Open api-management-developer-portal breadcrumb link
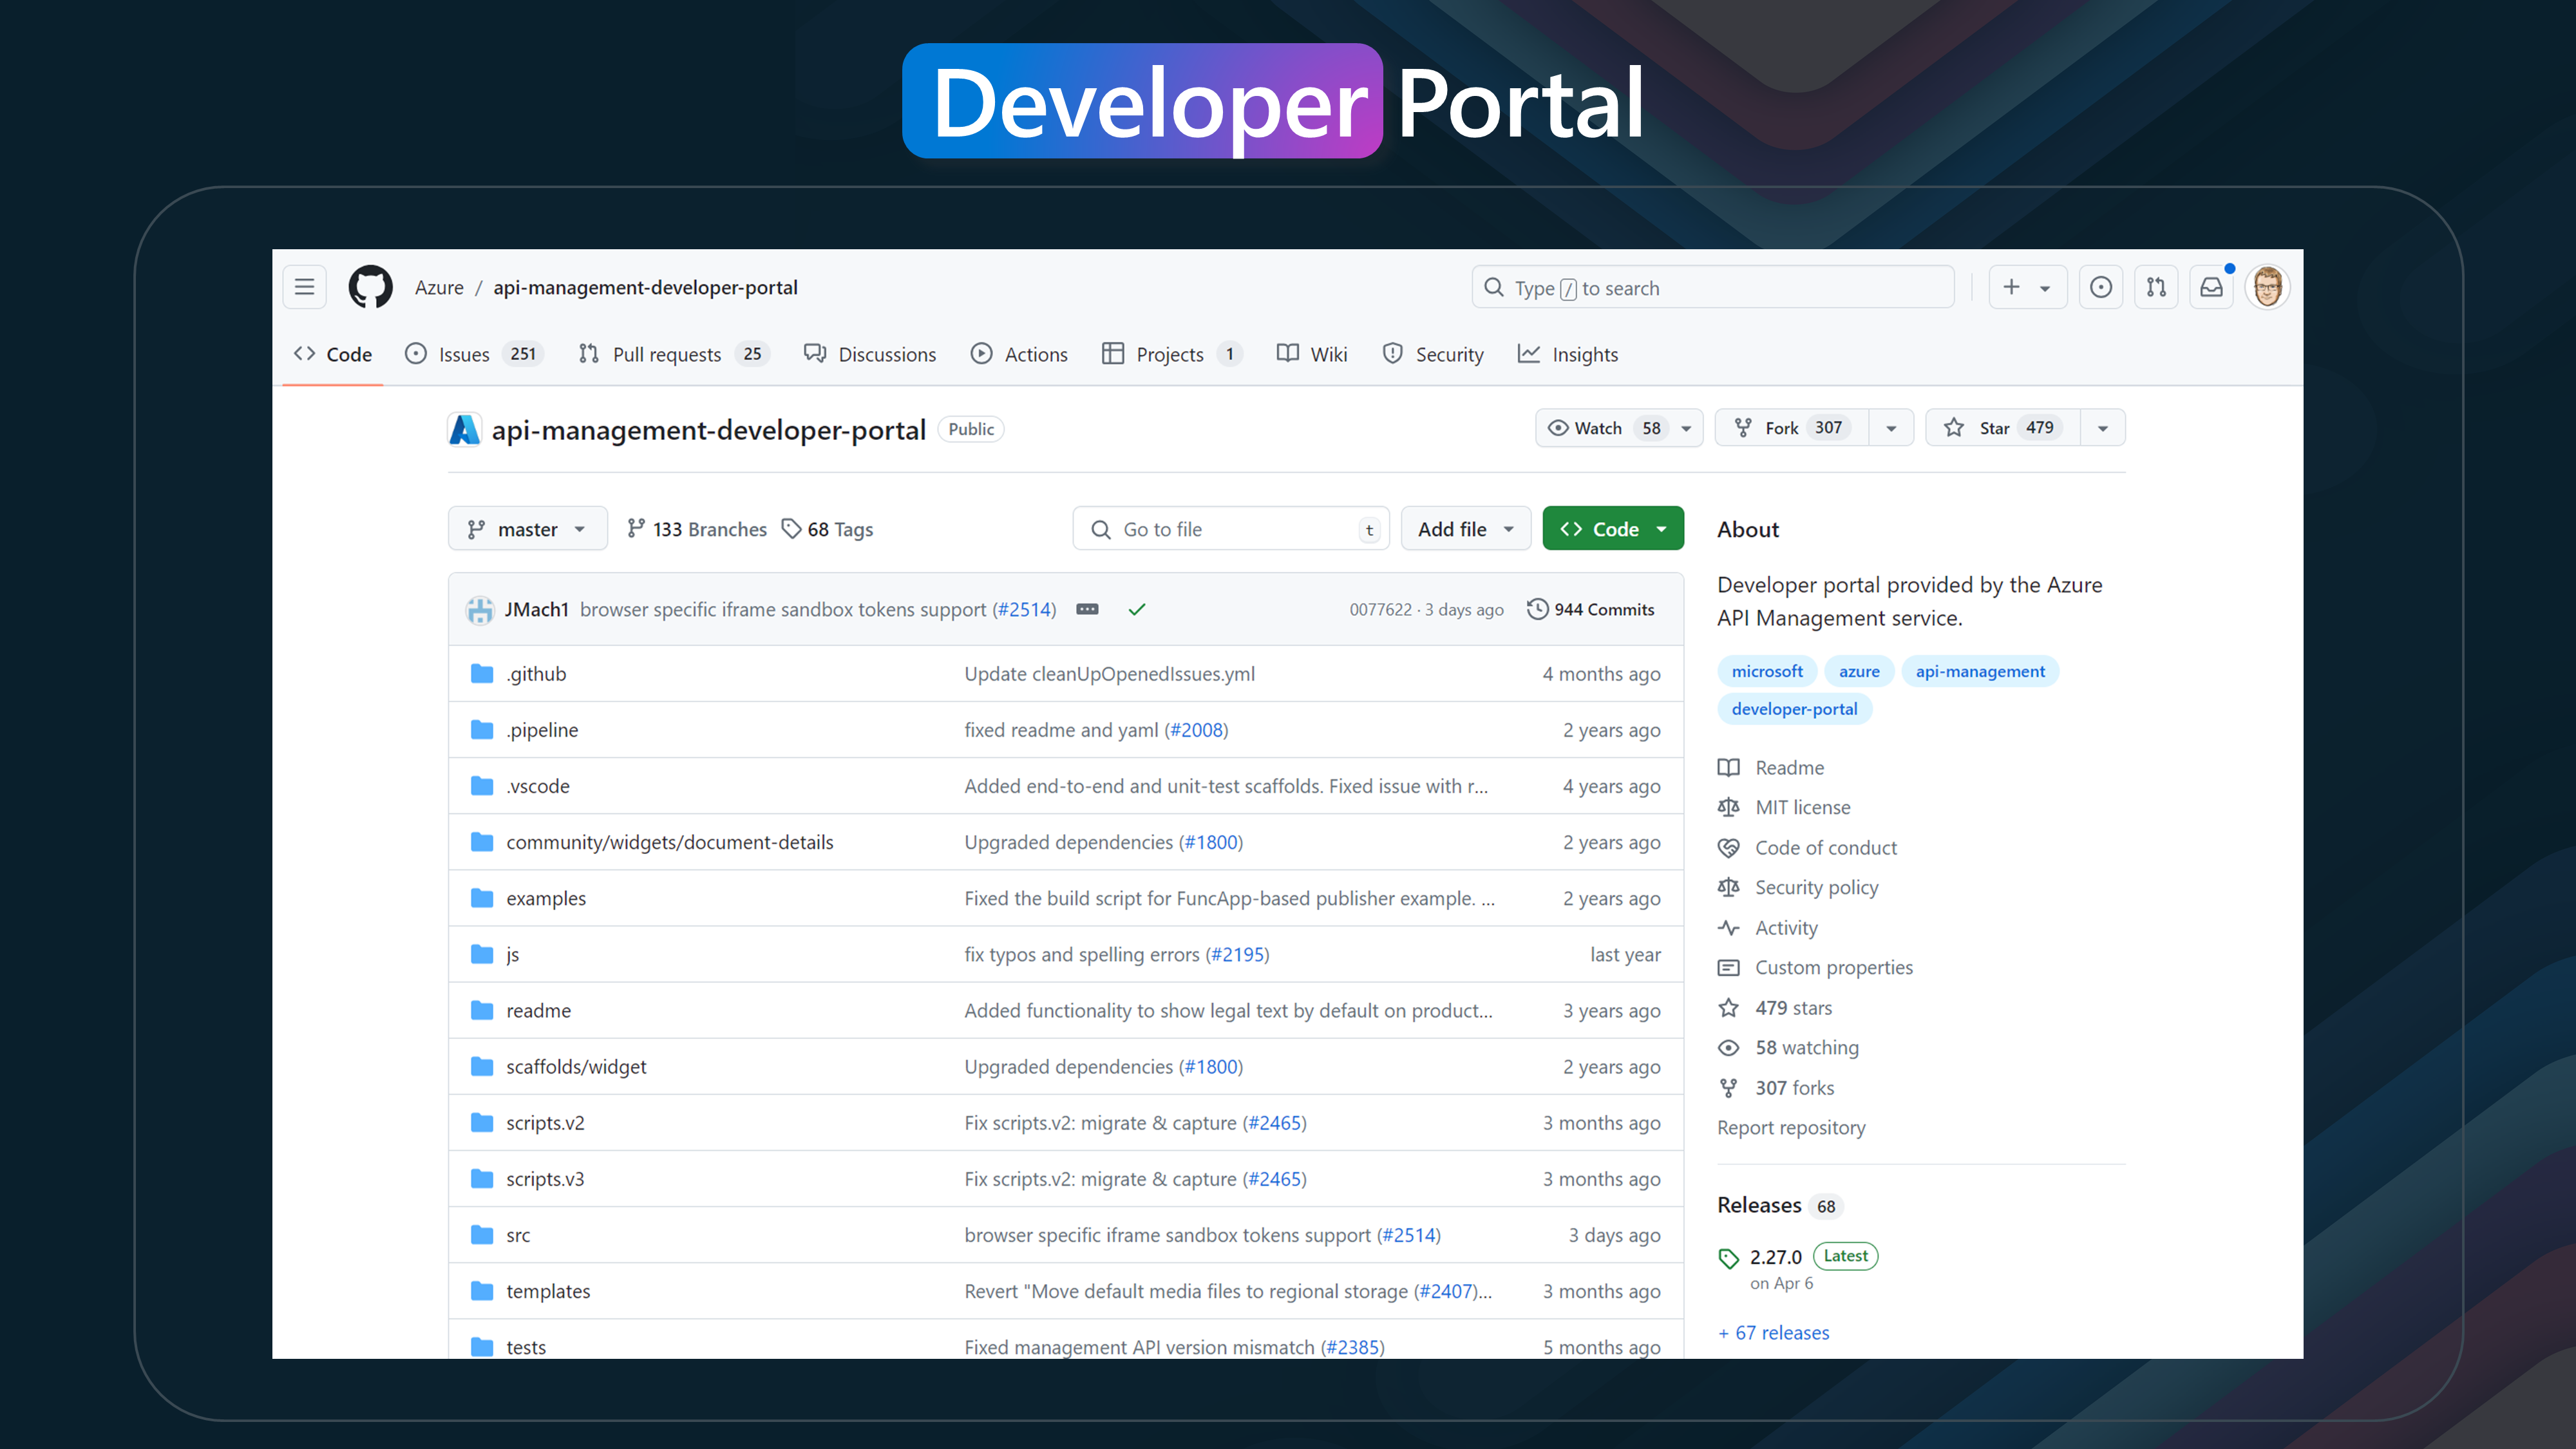 [x=645, y=287]
